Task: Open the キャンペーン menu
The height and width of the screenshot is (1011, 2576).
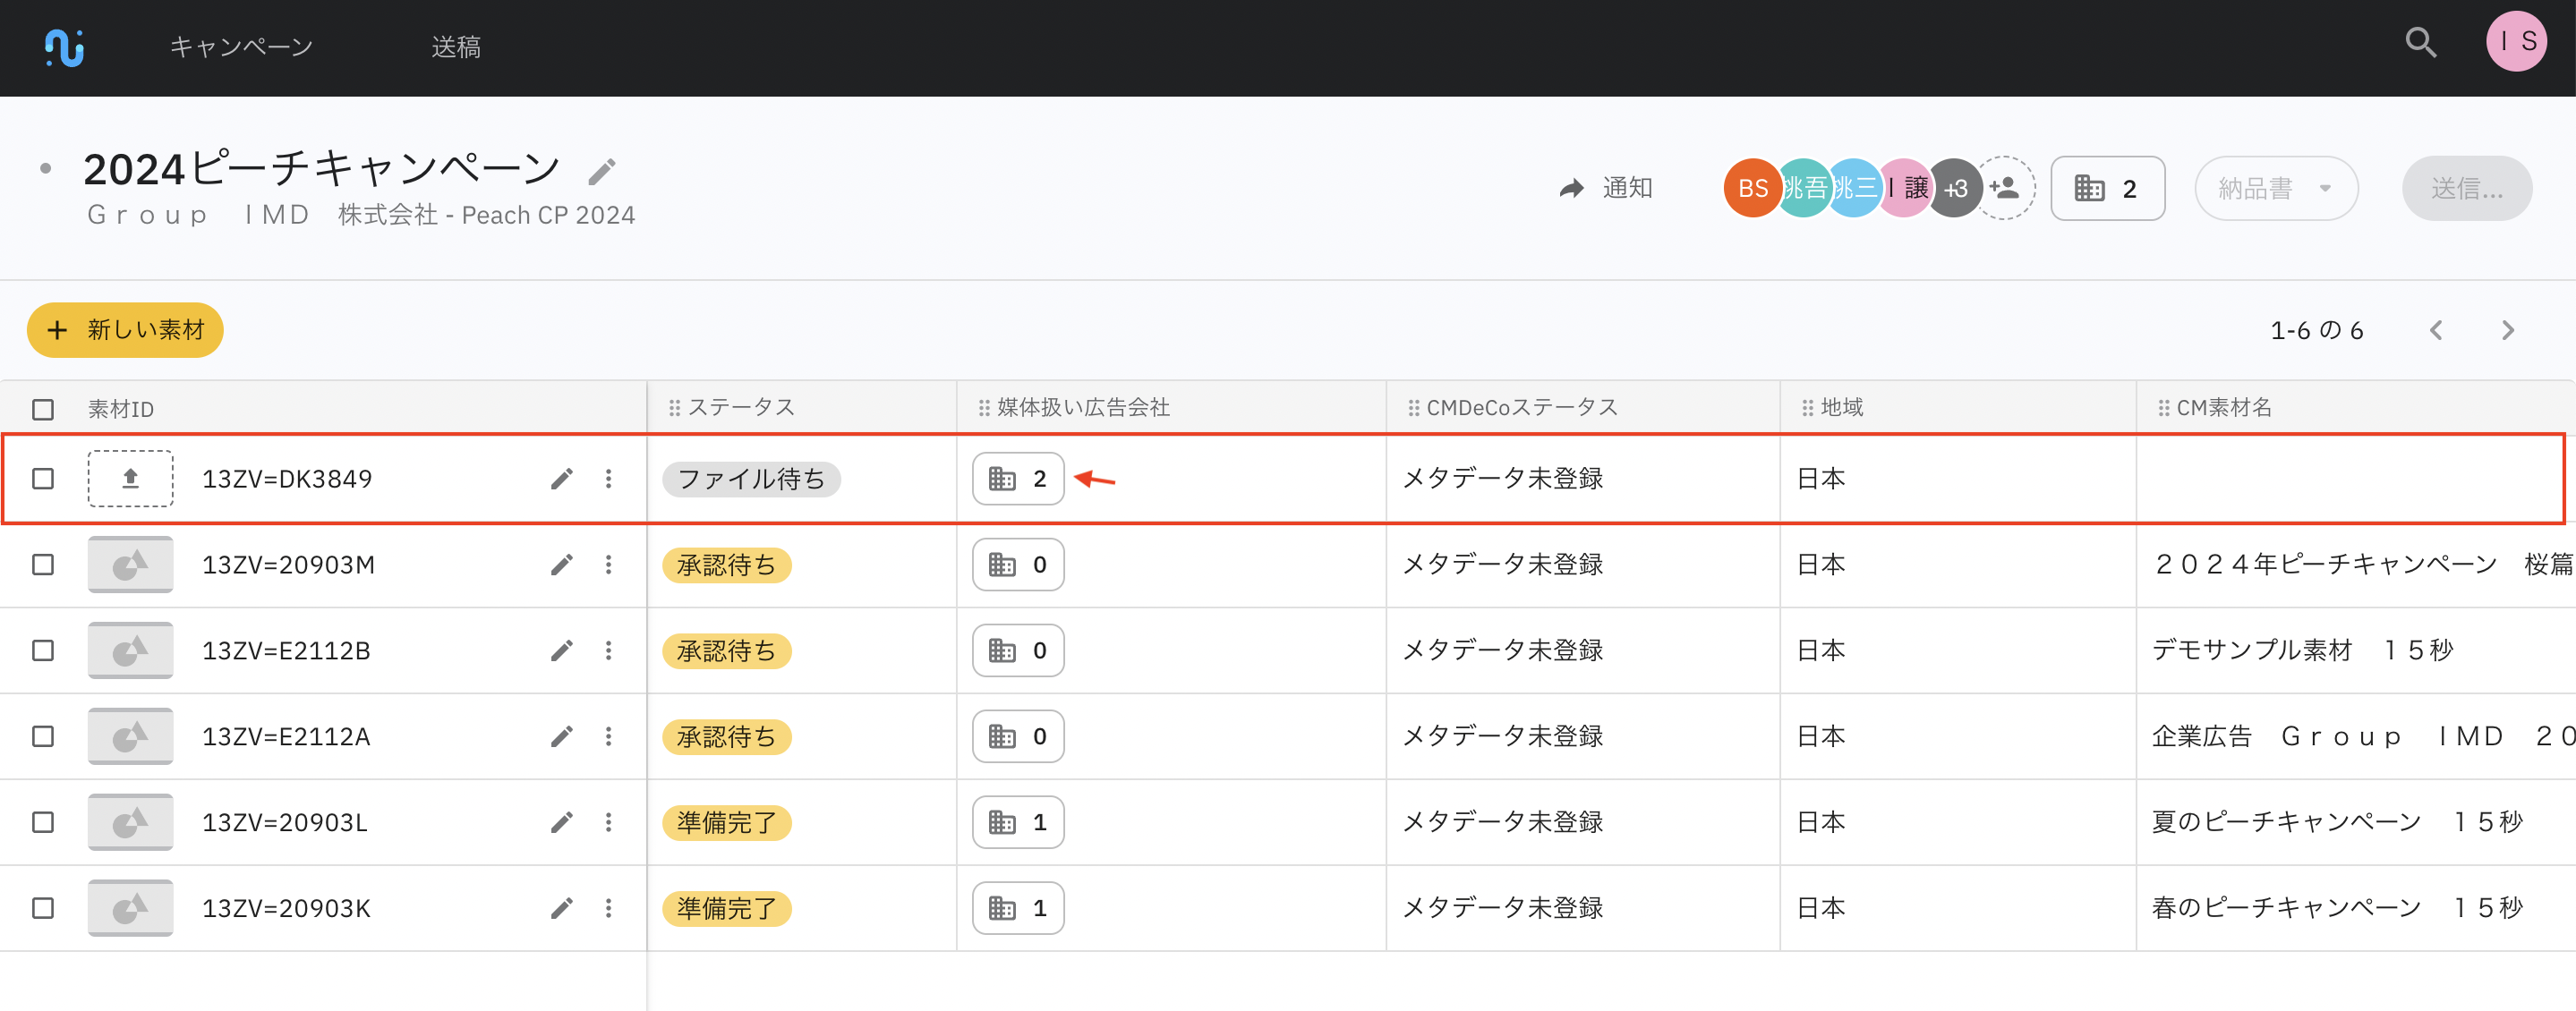Action: [x=241, y=47]
